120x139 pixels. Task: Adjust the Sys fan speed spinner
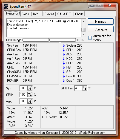[30, 88]
